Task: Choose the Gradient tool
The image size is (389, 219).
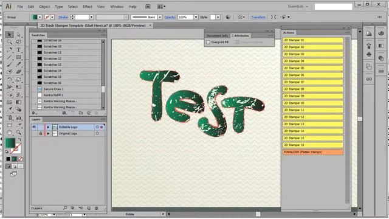Action: pos(19,102)
